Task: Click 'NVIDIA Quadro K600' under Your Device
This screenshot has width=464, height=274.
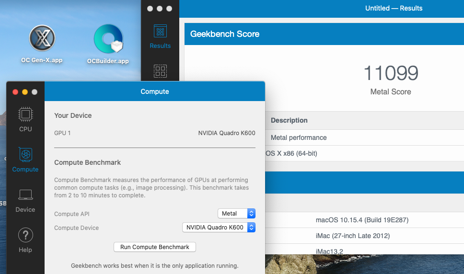Action: point(227,133)
